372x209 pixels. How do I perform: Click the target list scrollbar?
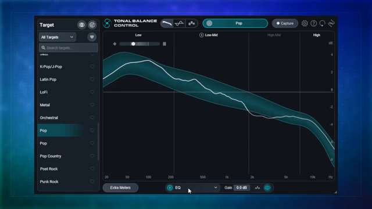pyautogui.click(x=98, y=142)
